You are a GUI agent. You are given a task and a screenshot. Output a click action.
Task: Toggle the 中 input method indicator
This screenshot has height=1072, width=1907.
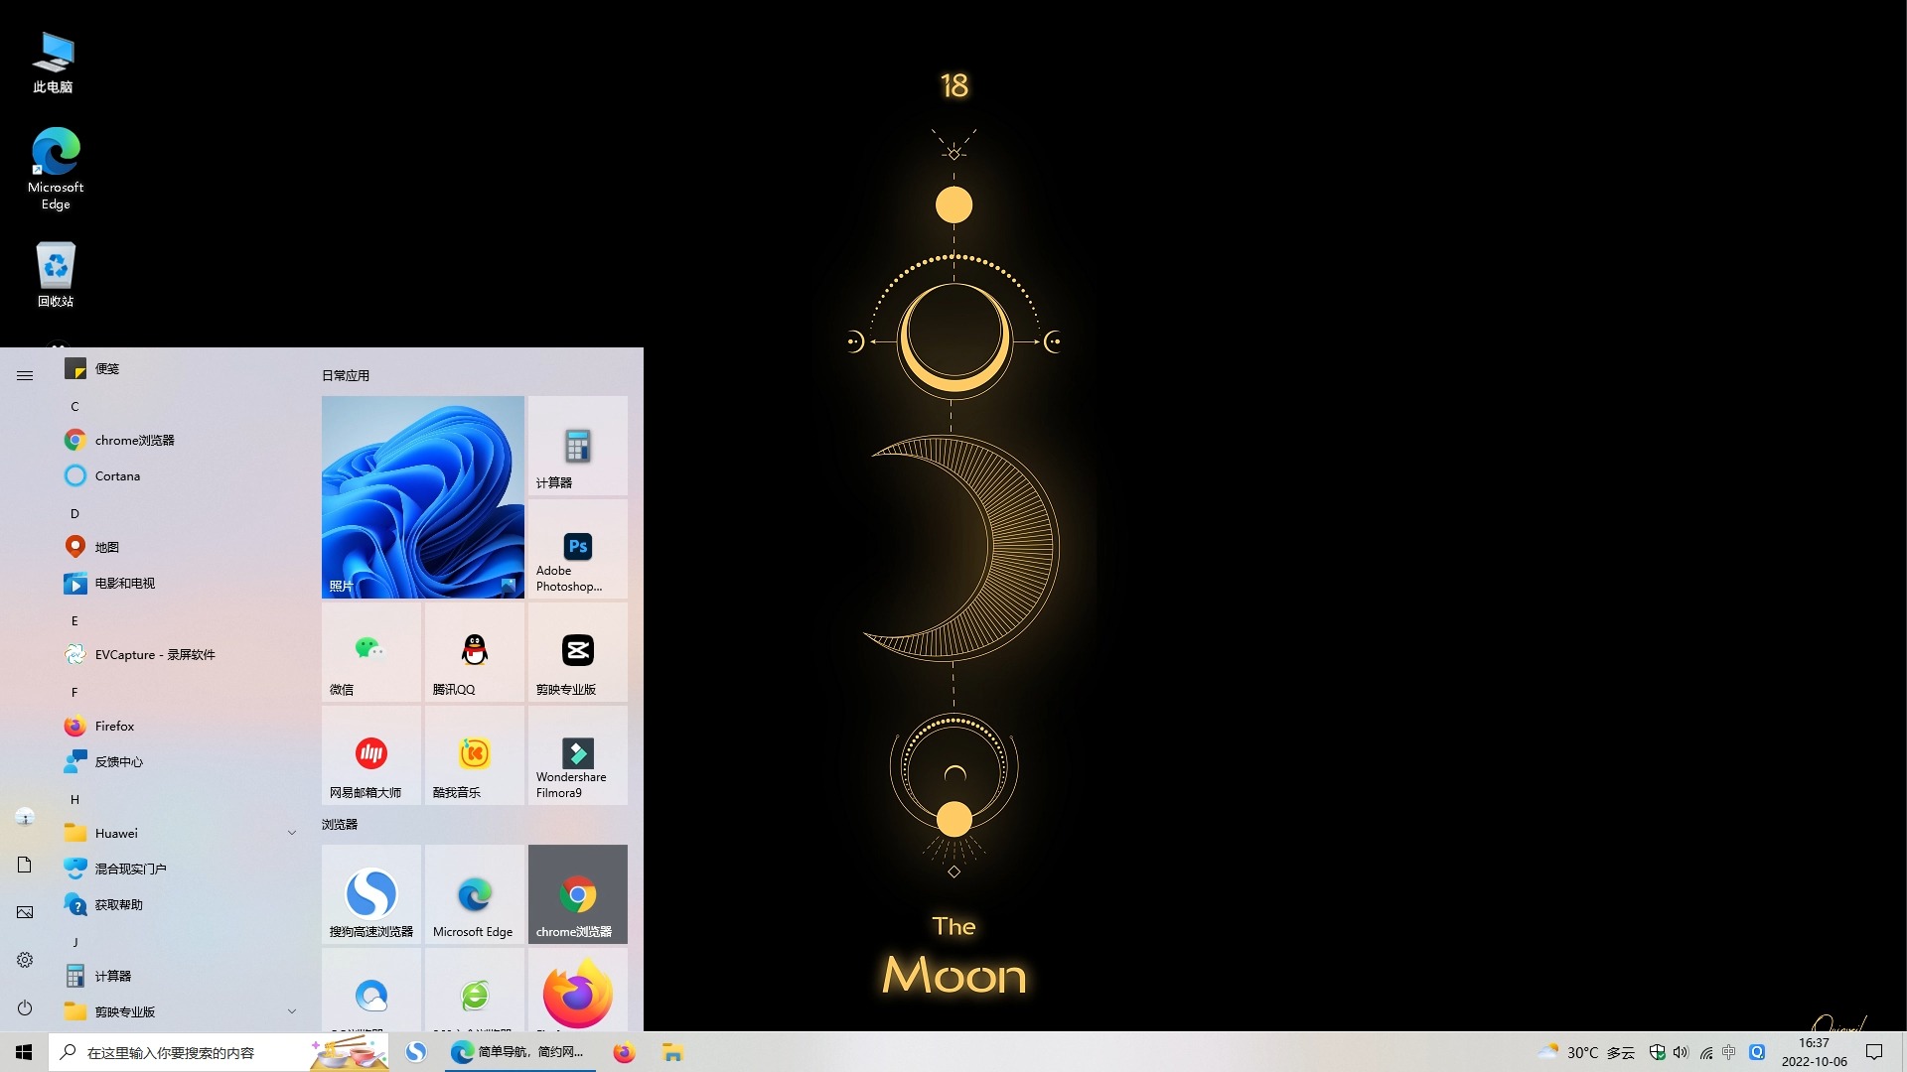(x=1729, y=1052)
